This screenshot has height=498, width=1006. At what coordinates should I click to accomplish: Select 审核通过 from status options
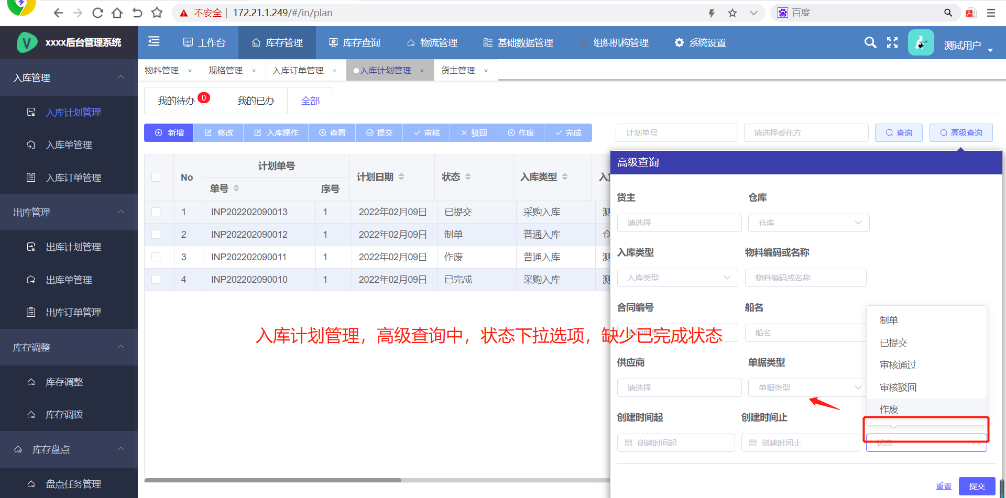tap(926, 364)
